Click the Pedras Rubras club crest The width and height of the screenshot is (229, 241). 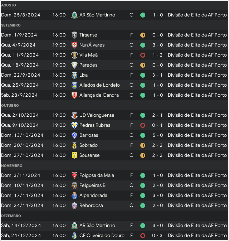[74, 125]
